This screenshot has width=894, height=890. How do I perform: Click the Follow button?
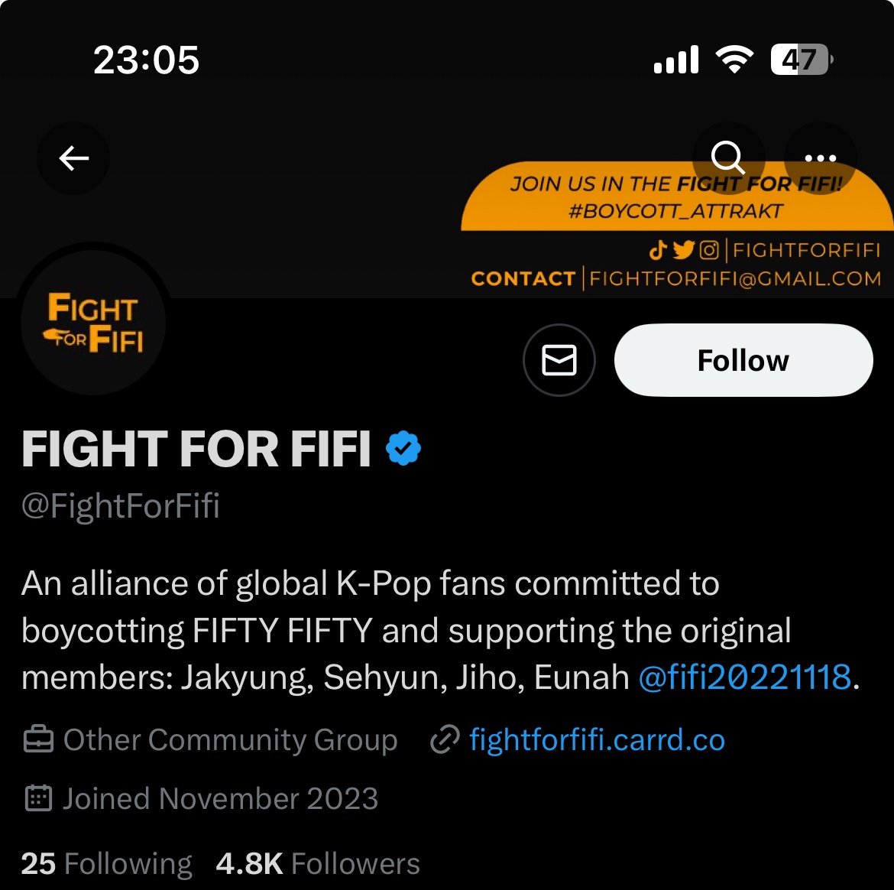[x=743, y=360]
